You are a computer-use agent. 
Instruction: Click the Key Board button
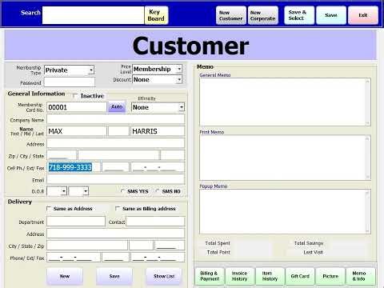[x=156, y=15]
